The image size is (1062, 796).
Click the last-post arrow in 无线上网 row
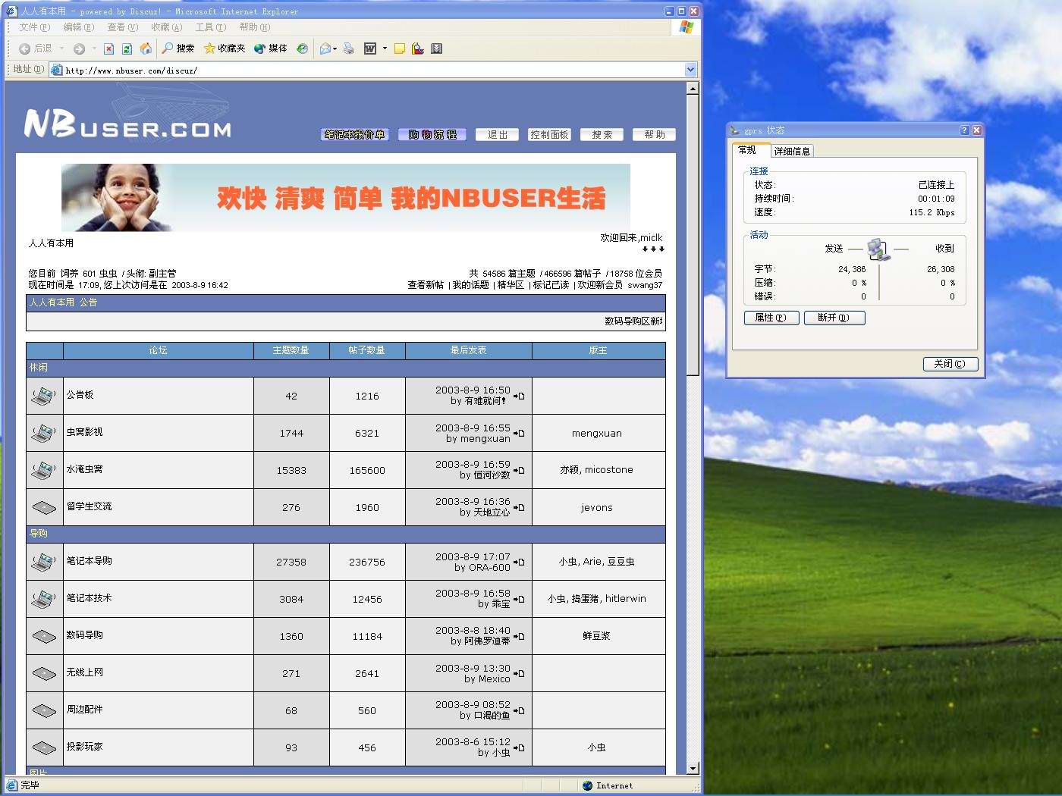point(519,673)
